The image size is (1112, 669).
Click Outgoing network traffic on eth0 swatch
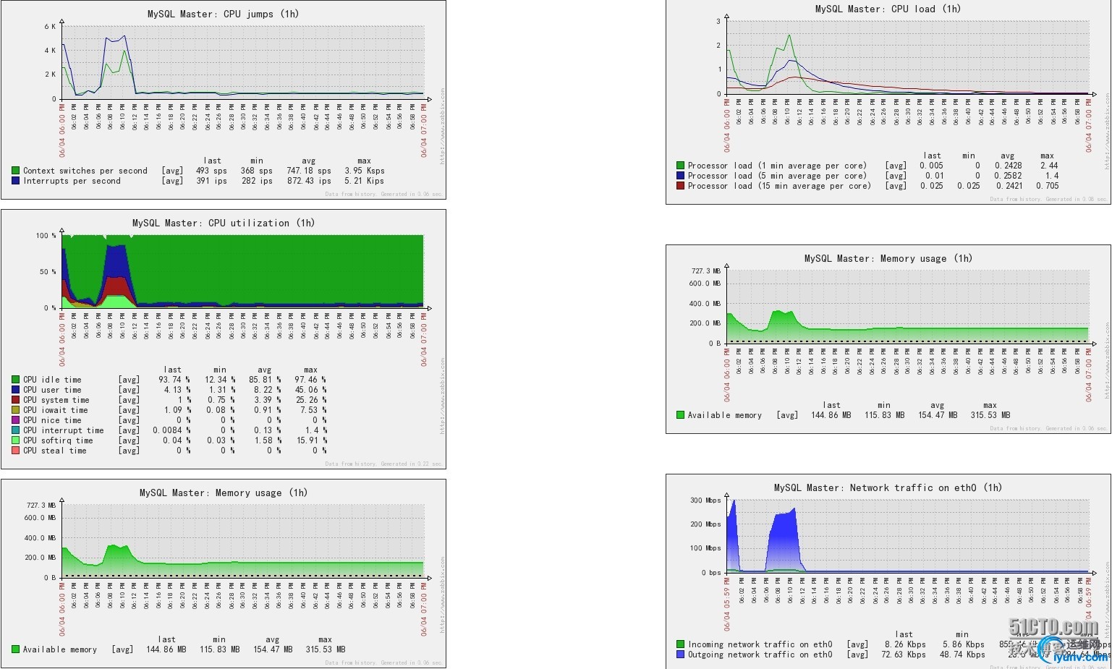[x=680, y=655]
